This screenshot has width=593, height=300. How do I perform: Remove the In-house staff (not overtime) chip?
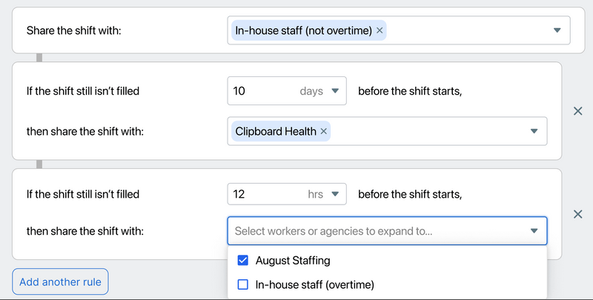click(380, 30)
